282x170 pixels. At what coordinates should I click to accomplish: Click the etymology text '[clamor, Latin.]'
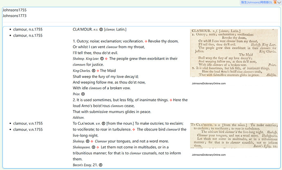point(115,29)
